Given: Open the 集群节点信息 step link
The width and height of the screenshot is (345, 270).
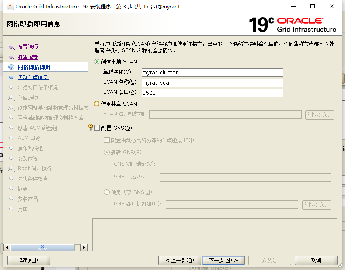Looking at the screenshot, I should pyautogui.click(x=33, y=77).
